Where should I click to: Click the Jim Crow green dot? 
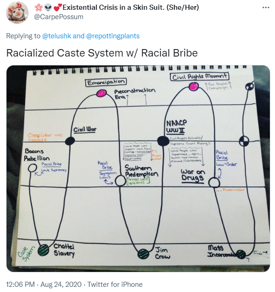143,254
